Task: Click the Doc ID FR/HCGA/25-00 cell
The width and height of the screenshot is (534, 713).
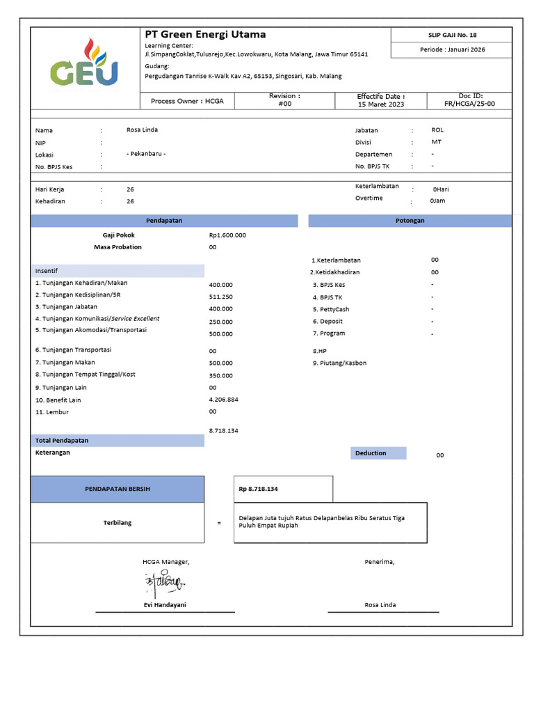Action: [469, 100]
